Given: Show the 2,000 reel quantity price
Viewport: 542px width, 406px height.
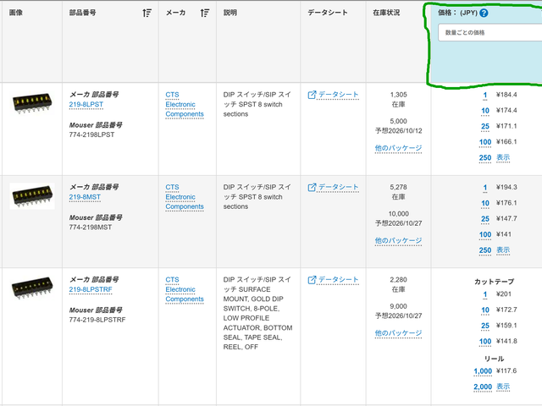Looking at the screenshot, I should 503,387.
